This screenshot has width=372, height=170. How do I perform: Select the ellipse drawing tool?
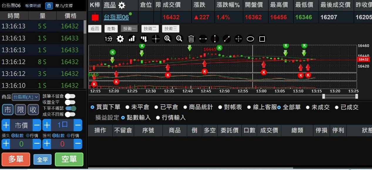[250, 39]
